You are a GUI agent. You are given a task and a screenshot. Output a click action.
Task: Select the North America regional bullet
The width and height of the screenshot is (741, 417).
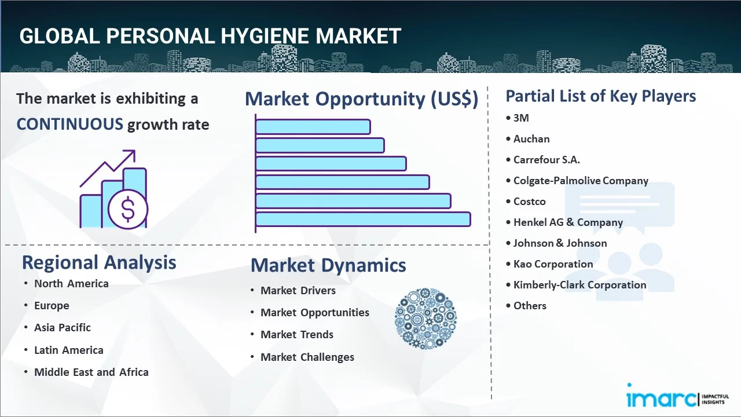(72, 284)
